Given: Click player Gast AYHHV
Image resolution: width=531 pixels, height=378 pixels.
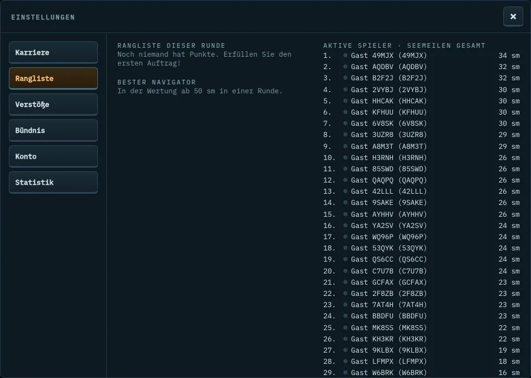Looking at the screenshot, I should 421,214.
